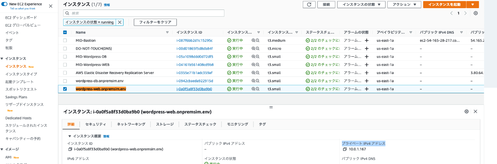The image size is (497, 164).
Task: Zoom in on DO-NOT-TOUCH(DNS) status
Action: coord(253,49)
